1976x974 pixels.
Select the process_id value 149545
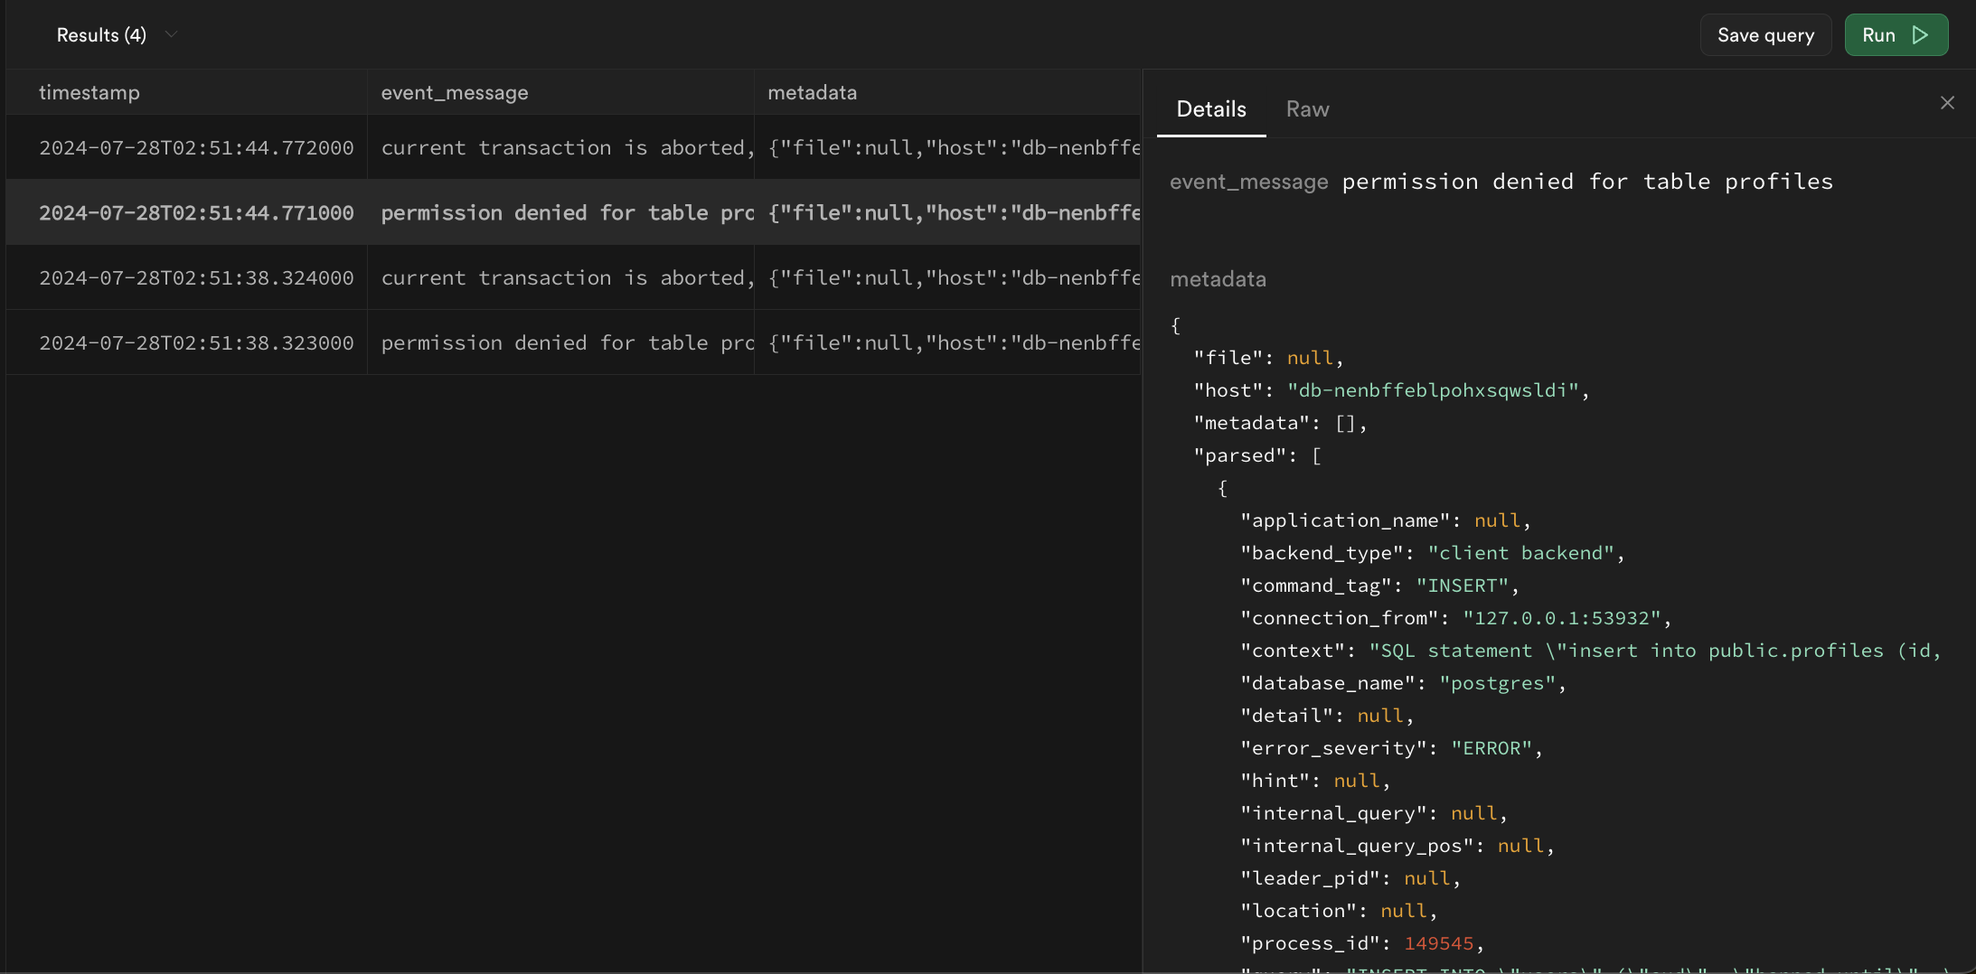pyautogui.click(x=1441, y=942)
